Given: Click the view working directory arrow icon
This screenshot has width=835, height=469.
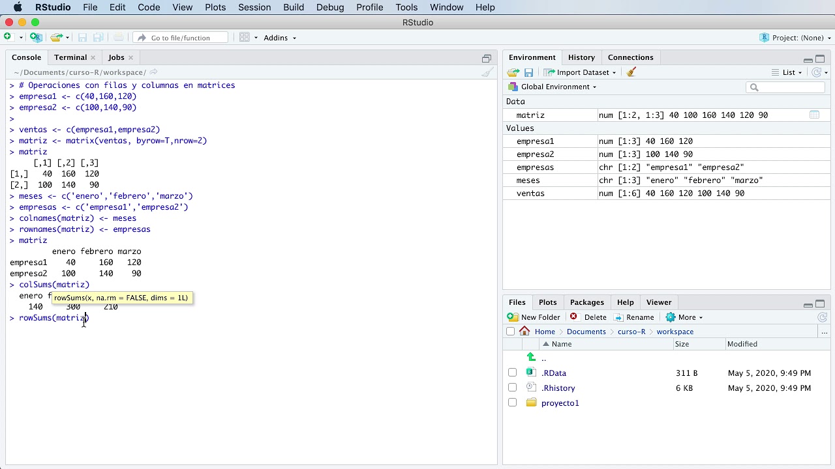Looking at the screenshot, I should 153,72.
